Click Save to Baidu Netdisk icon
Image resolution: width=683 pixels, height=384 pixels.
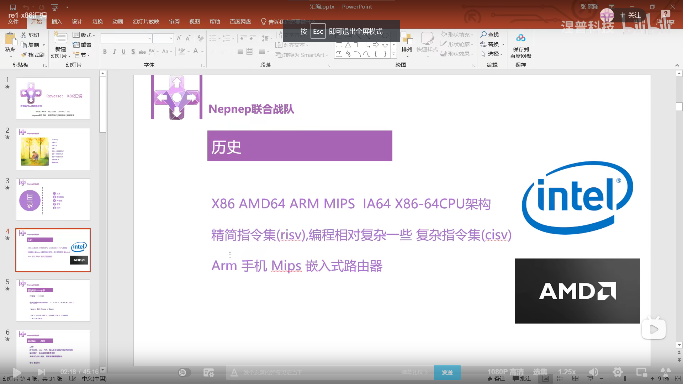[520, 38]
